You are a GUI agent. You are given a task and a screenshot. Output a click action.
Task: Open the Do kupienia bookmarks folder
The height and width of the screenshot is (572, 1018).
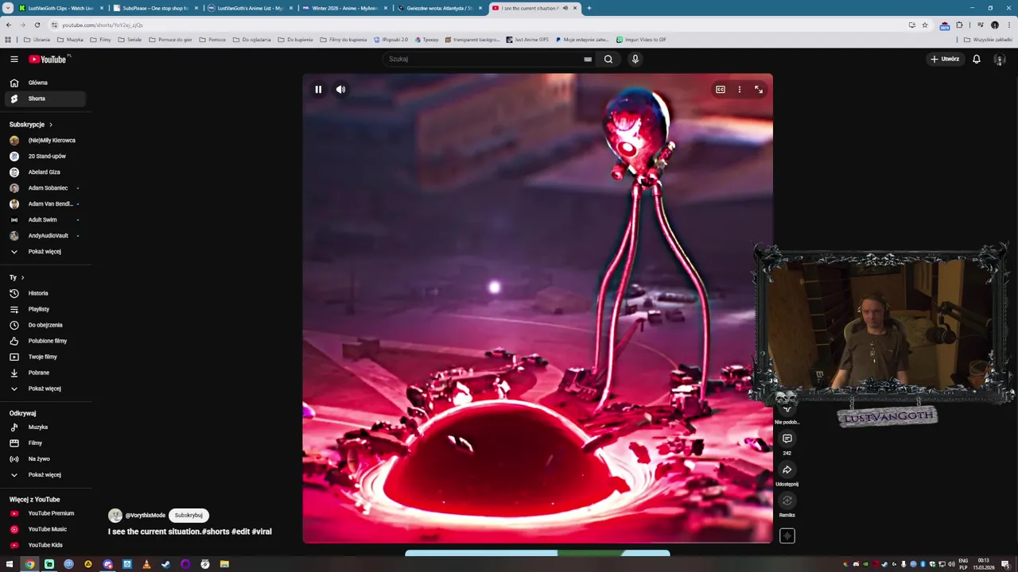click(x=295, y=39)
